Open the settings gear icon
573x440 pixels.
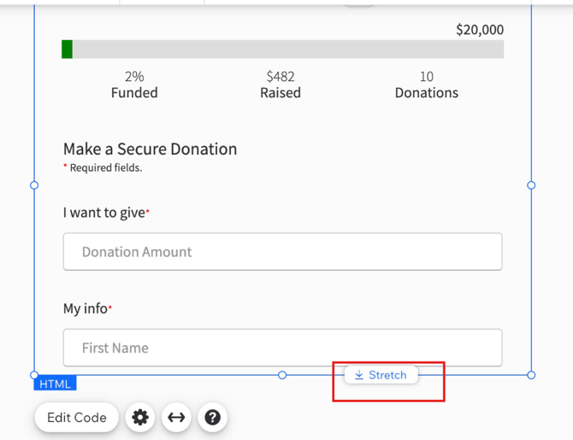(140, 417)
